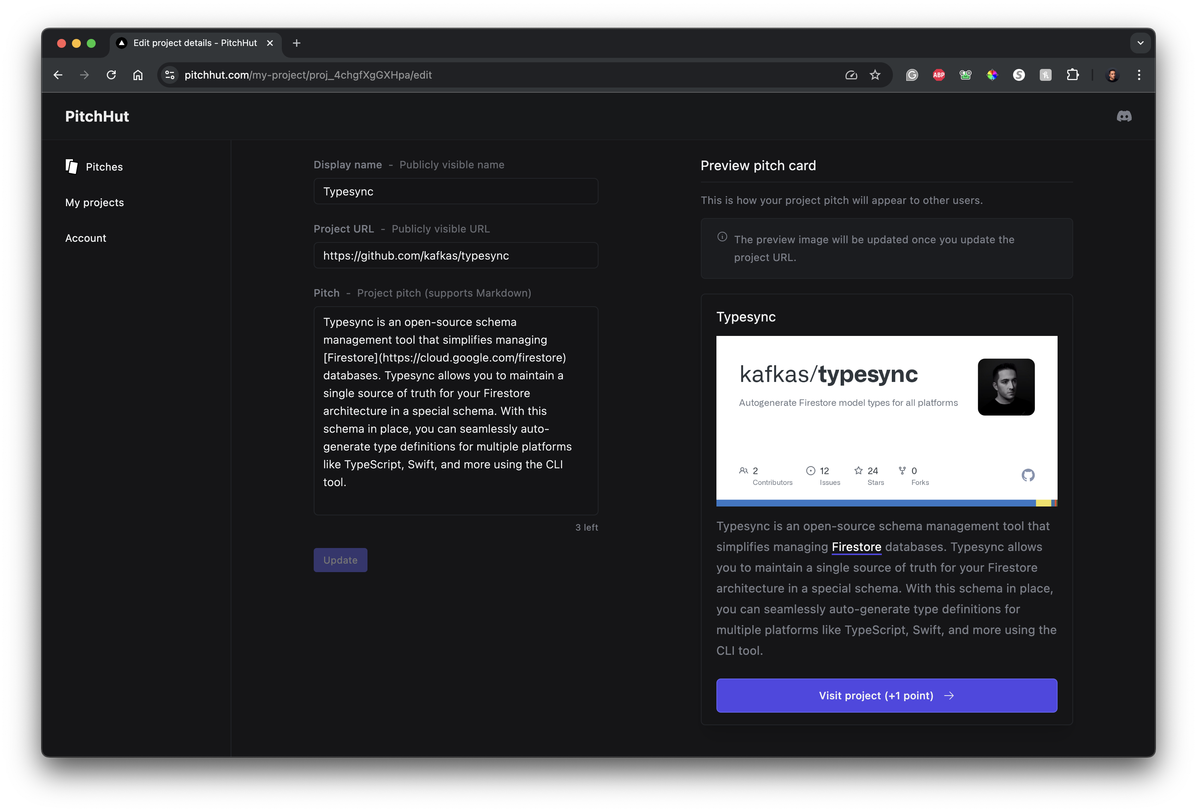Click the white S extension icon
This screenshot has height=812, width=1197.
[1019, 75]
